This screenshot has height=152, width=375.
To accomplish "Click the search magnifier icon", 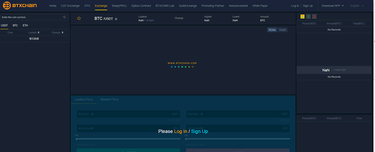I will 64,17.
